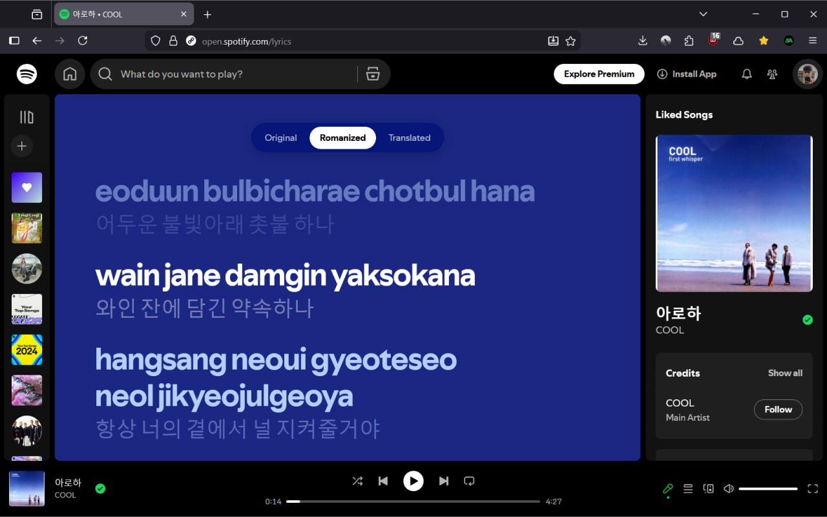Viewport: 827px width, 517px height.
Task: Click Explore Premium button
Action: [x=599, y=74]
